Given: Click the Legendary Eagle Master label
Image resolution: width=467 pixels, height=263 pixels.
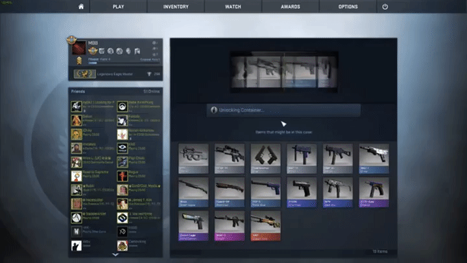Looking at the screenshot, I should click(115, 74).
